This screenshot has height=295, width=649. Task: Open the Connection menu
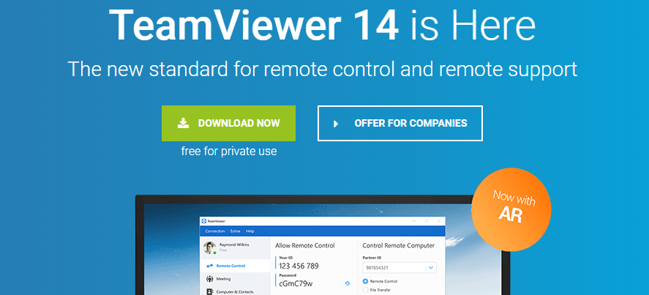coord(215,231)
